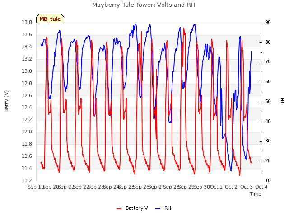Click the 13.0 left axis tick value

tap(27, 71)
